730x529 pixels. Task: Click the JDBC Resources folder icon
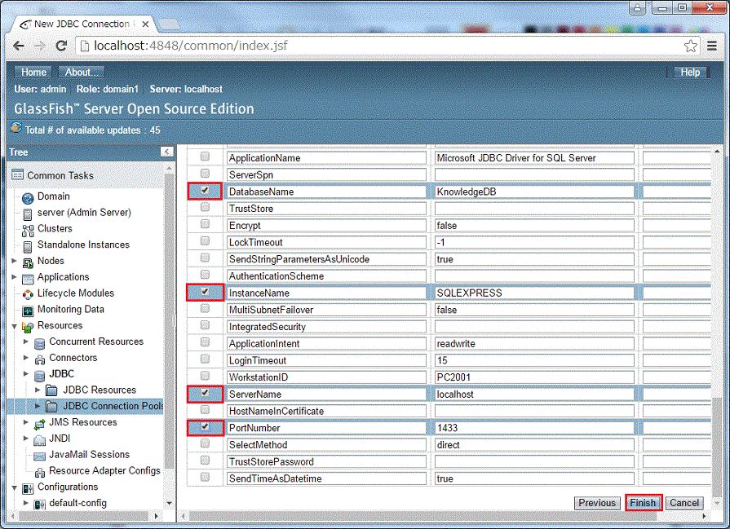point(51,390)
